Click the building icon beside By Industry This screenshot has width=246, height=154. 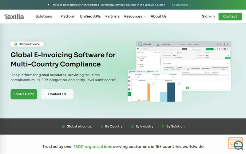point(132,126)
